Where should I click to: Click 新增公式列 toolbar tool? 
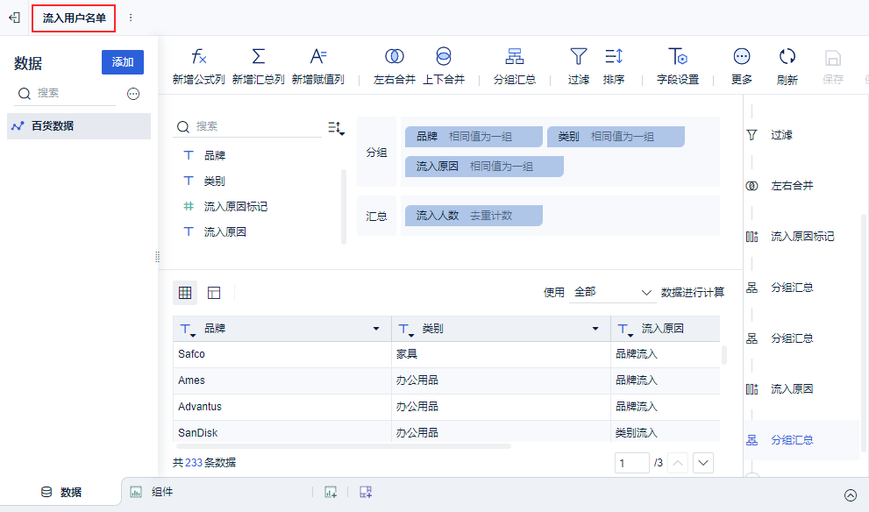pyautogui.click(x=198, y=67)
